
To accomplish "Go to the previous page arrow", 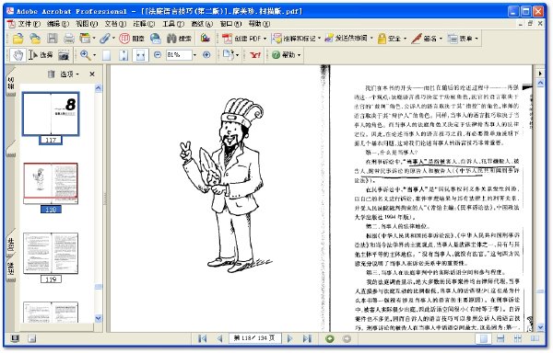I will [219, 338].
